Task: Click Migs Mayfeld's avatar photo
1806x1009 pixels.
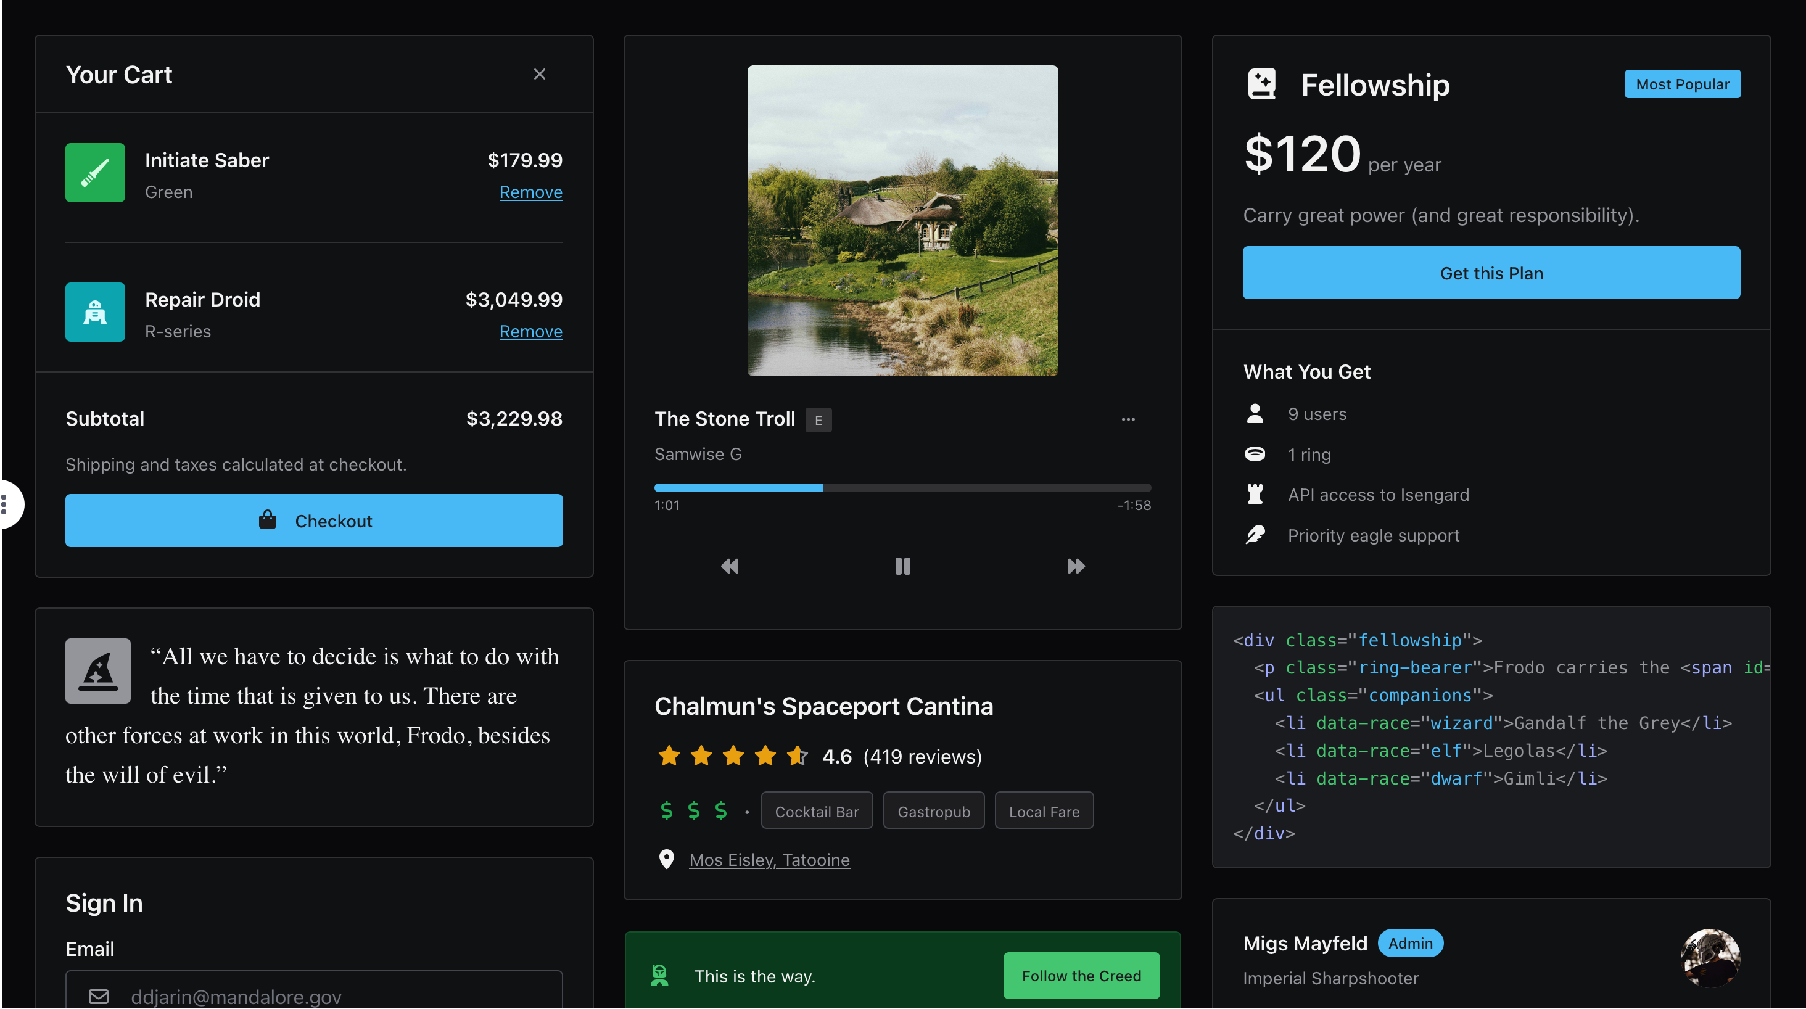Action: pos(1710,958)
